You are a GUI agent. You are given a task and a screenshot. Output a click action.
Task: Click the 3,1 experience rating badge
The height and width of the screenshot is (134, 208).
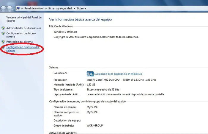90,74
